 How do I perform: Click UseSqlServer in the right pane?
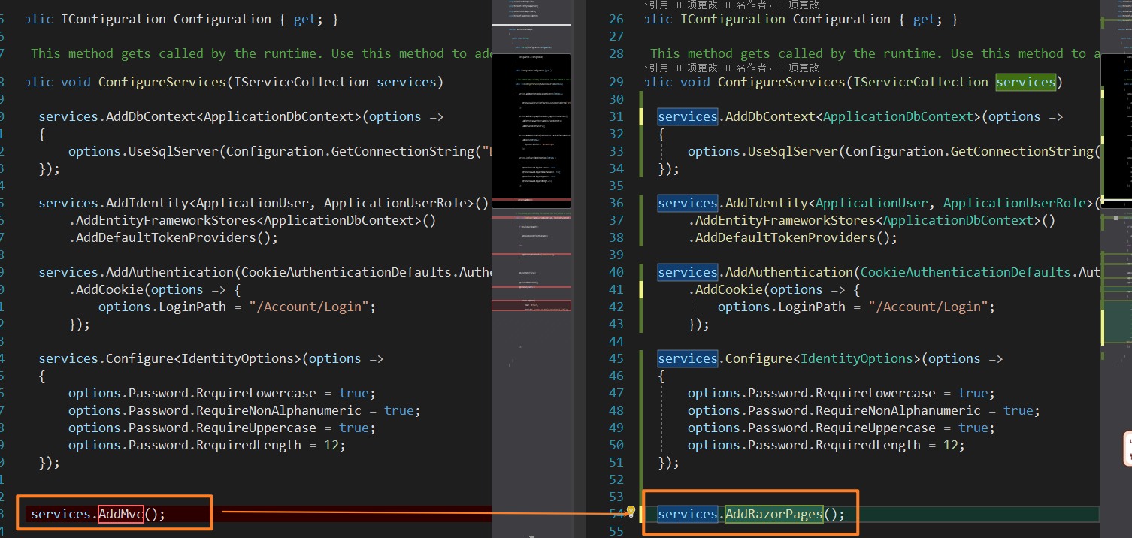(x=793, y=151)
